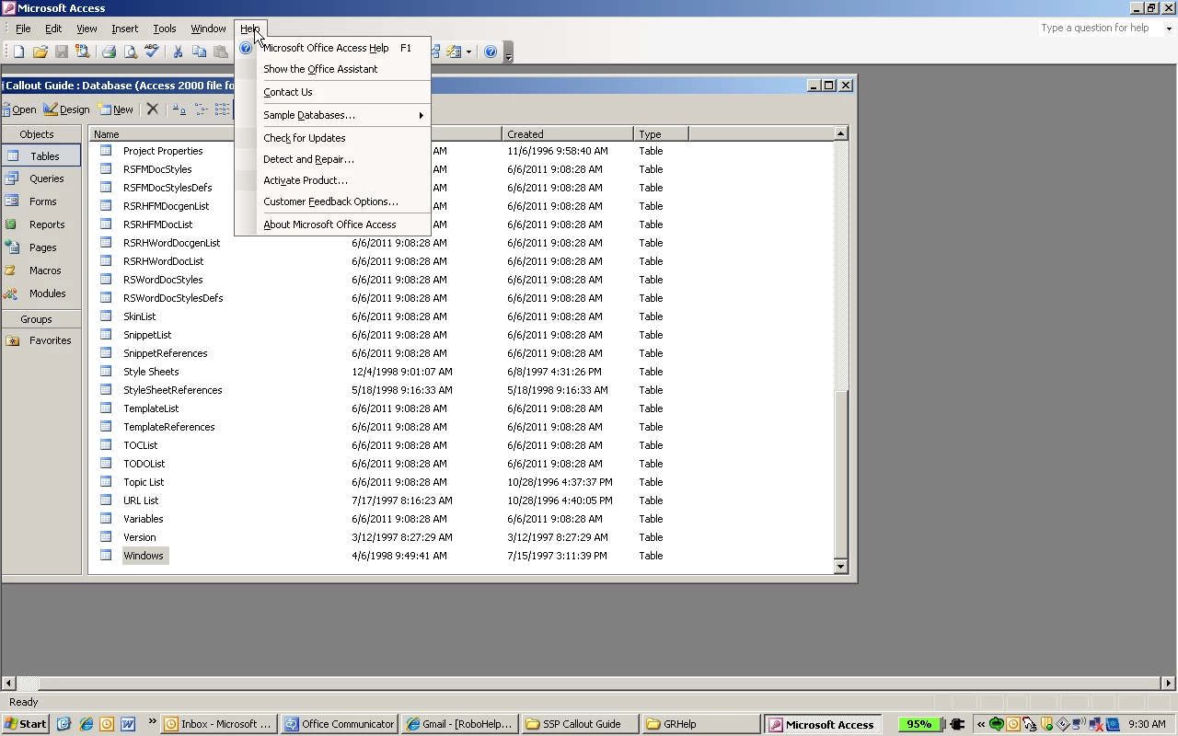Click New button in database window toolbar
This screenshot has width=1178, height=736.
(x=116, y=109)
